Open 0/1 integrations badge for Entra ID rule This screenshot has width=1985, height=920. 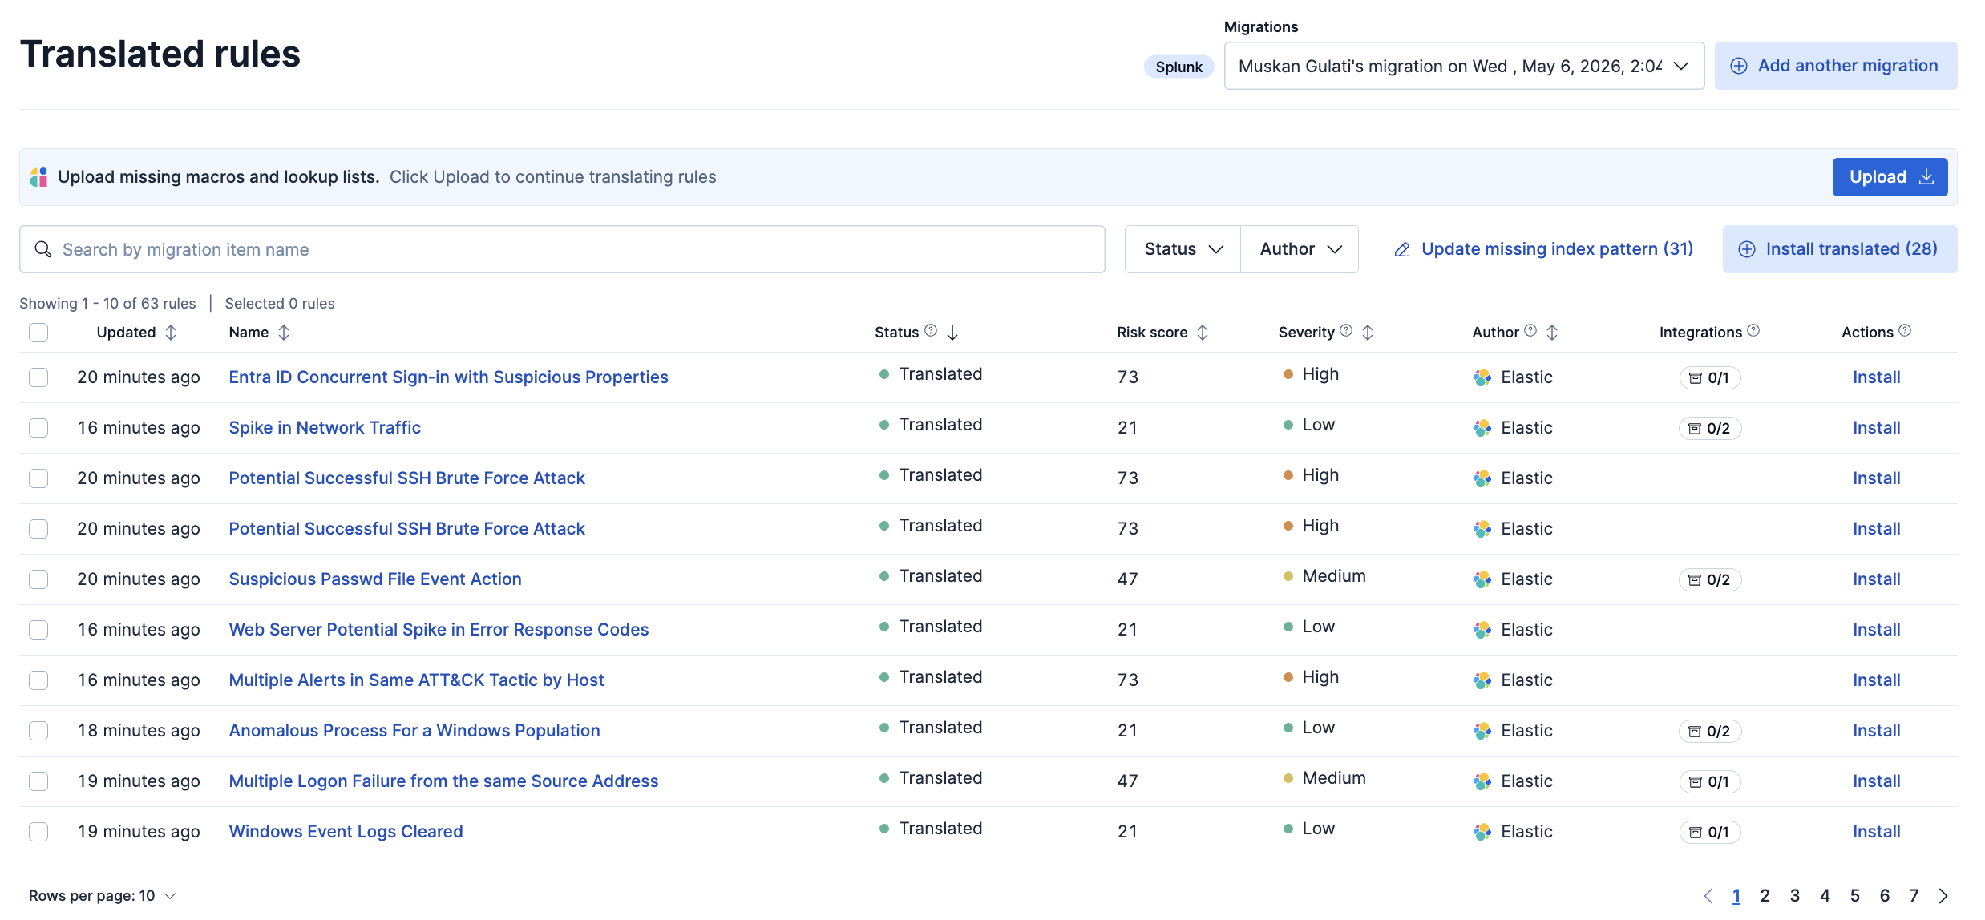1709,377
